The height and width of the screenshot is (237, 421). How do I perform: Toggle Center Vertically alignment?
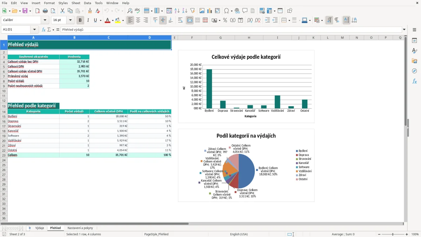tap(163, 20)
